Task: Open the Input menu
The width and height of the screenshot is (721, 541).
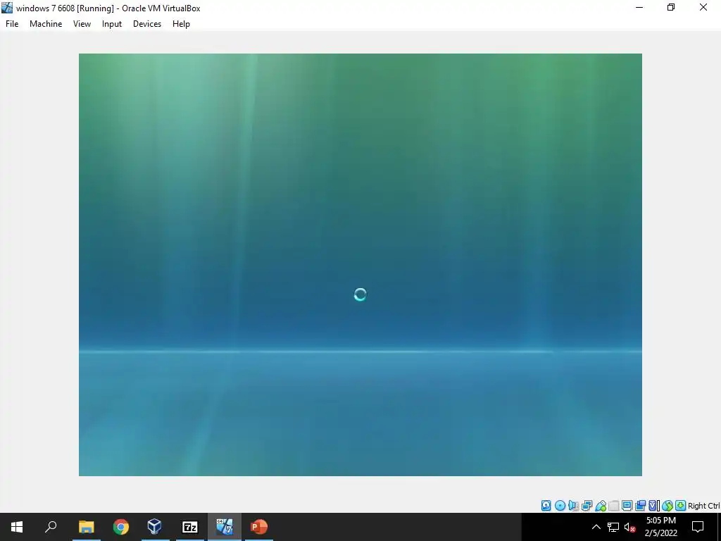Action: pos(112,24)
